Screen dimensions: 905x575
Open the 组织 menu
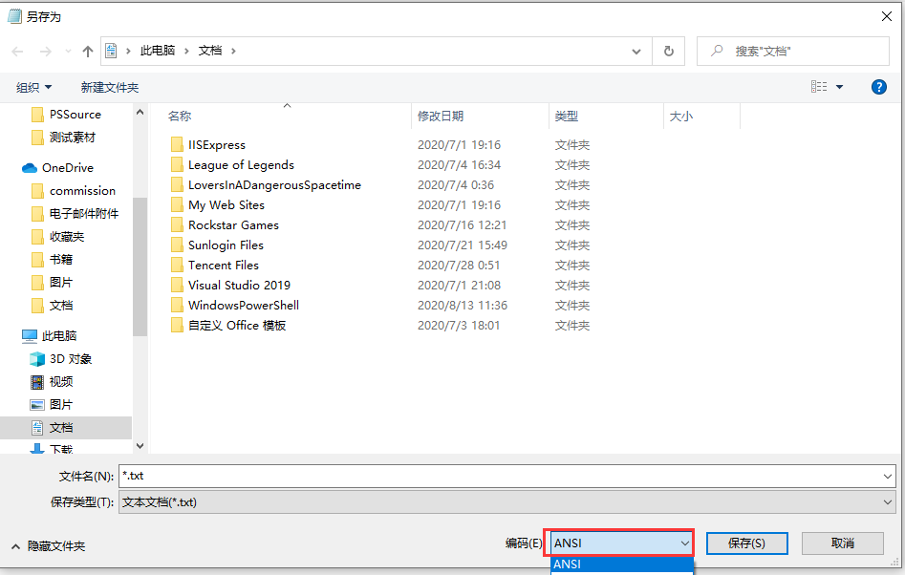tap(33, 87)
